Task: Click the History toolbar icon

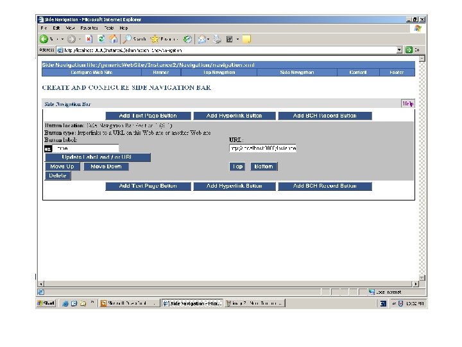Action: click(187, 39)
